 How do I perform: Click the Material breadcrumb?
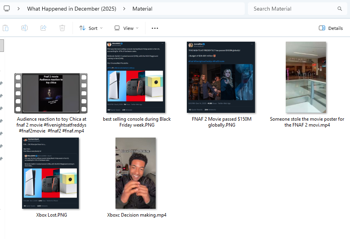142,9
